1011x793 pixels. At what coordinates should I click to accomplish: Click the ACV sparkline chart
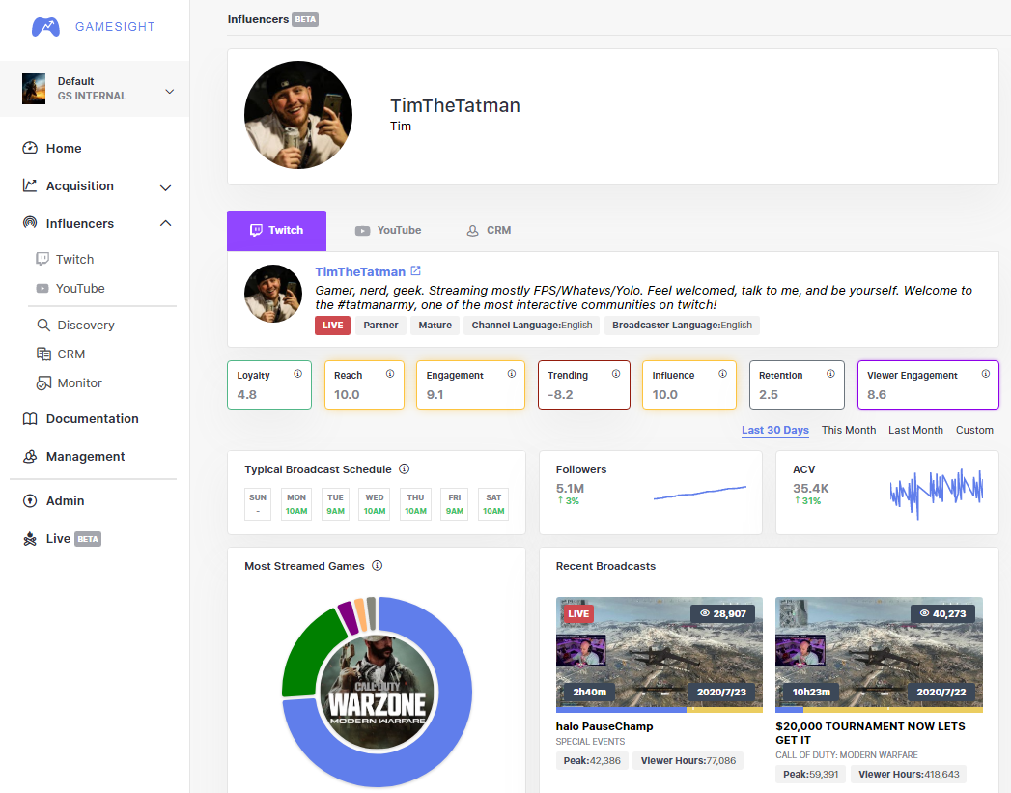937,494
